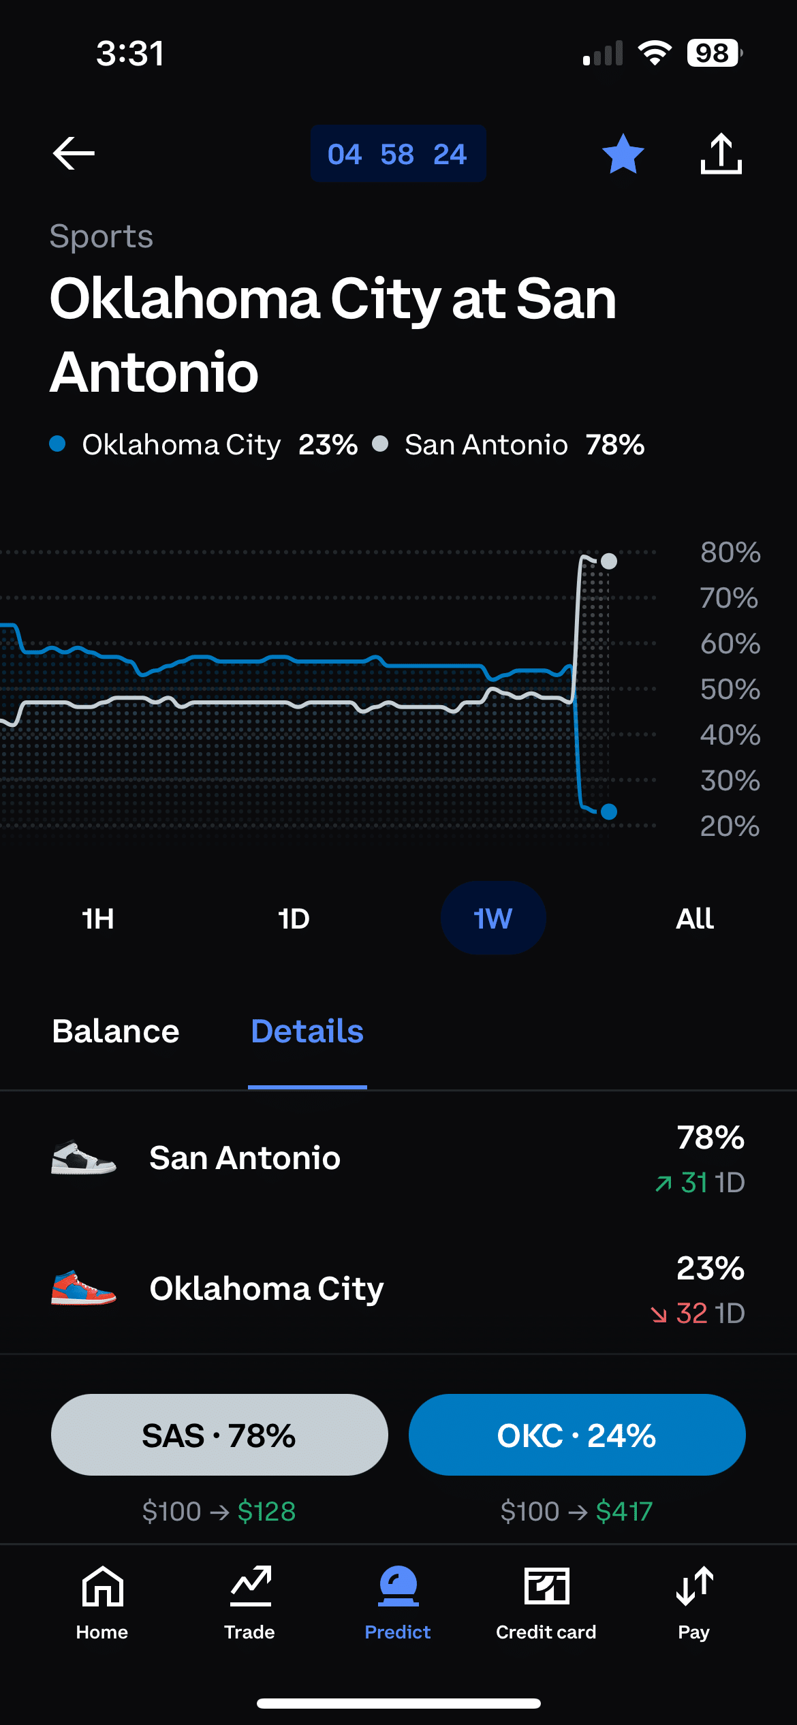Tap the Oklahoma City sneaker thumbnail
This screenshot has height=1725, width=797.
coord(83,1288)
